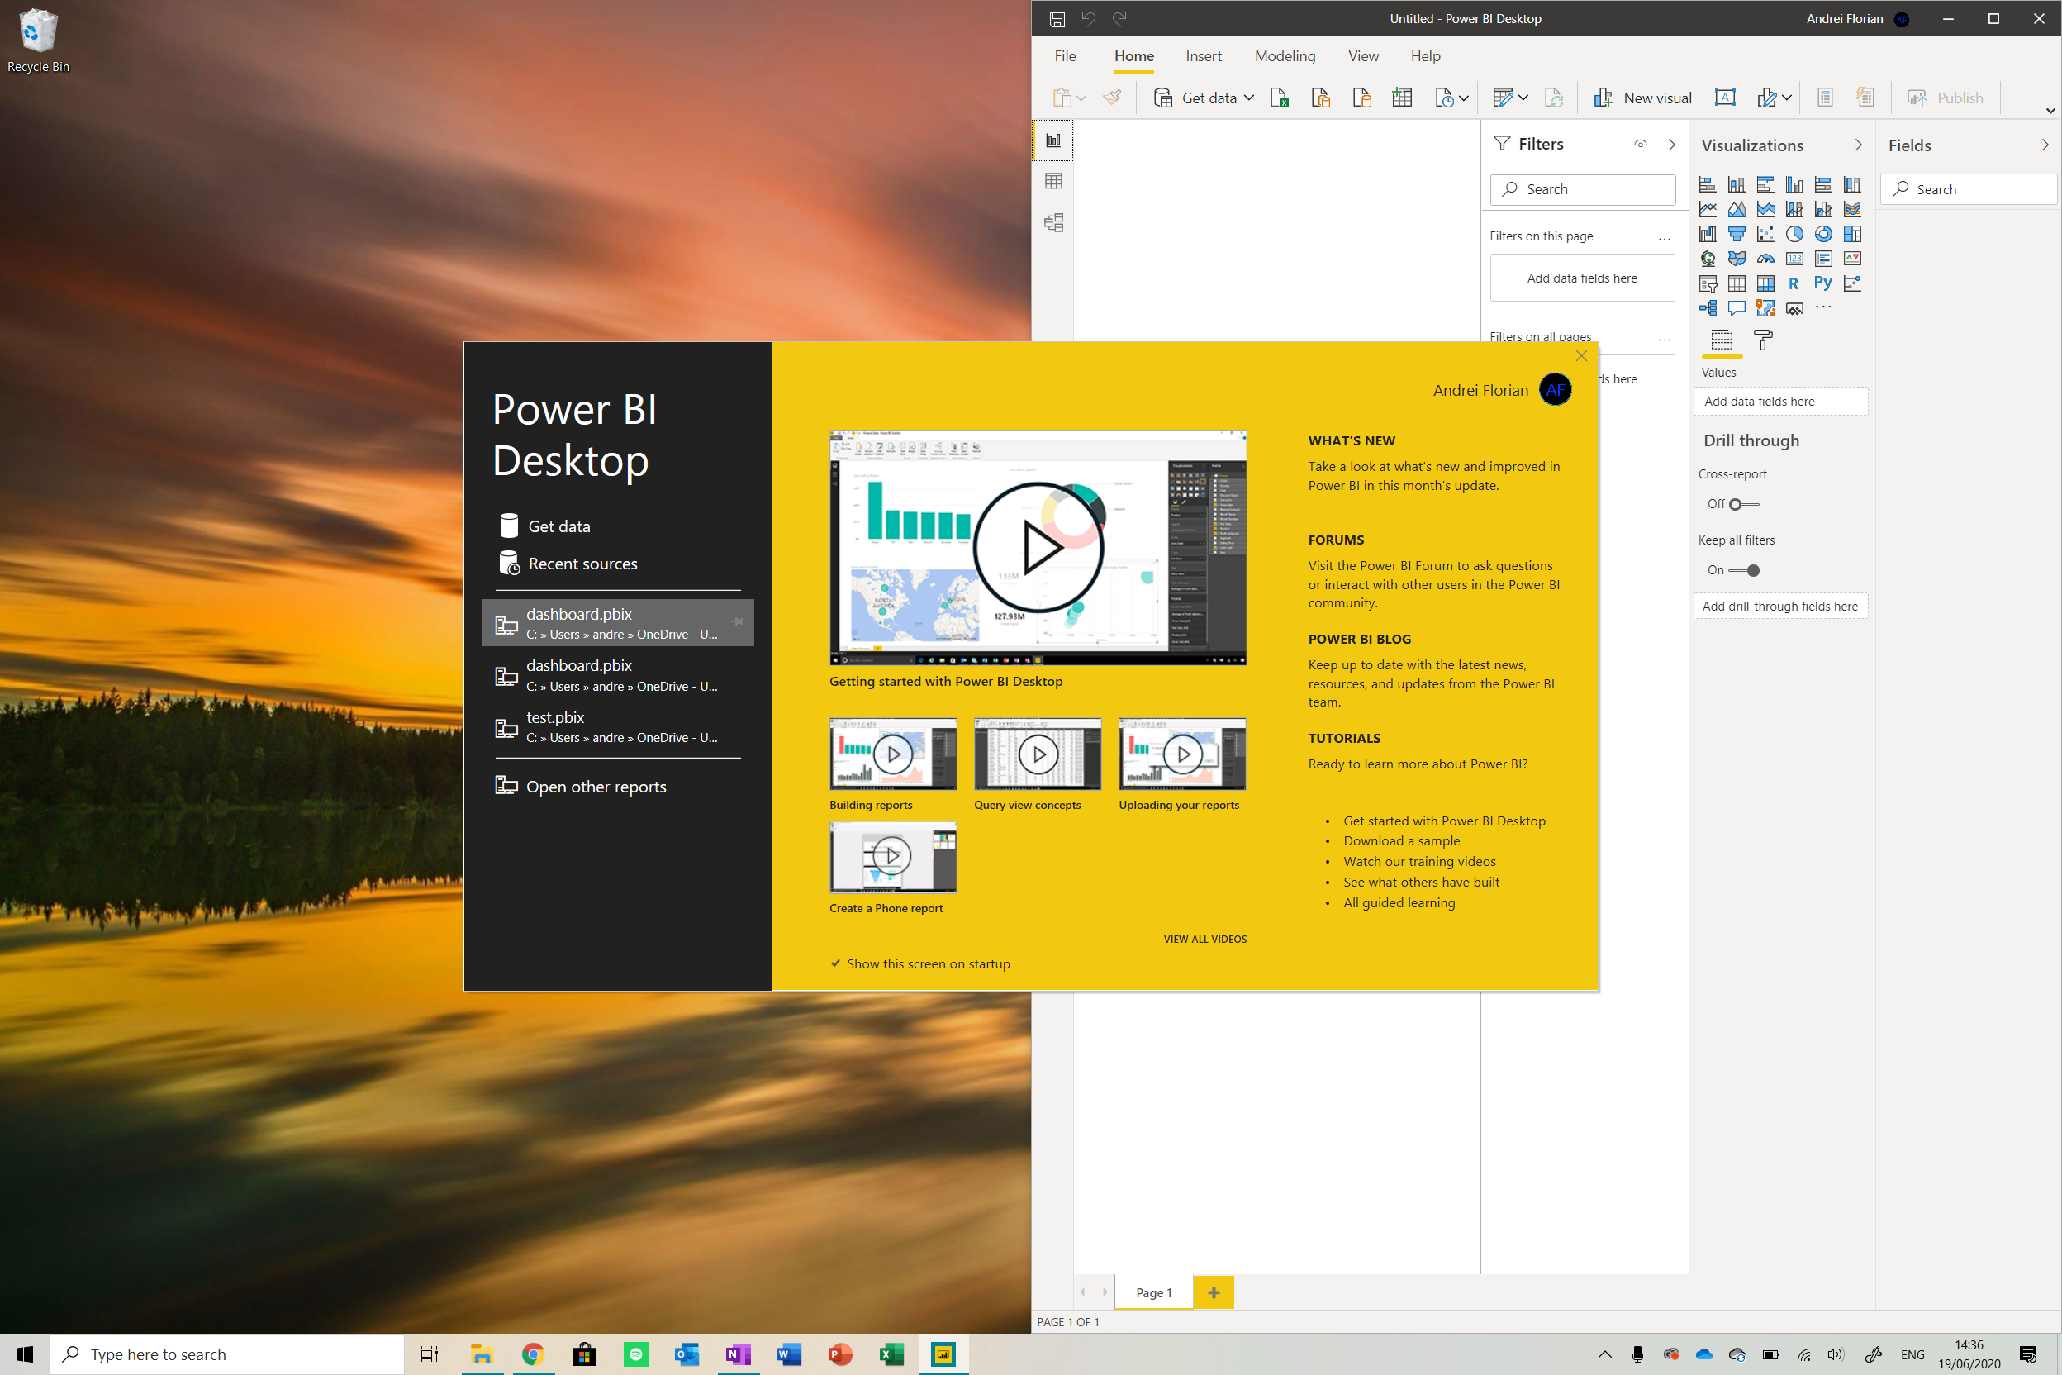The image size is (2062, 1375).
Task: Open the Modeling ribbon tab
Action: tap(1285, 56)
